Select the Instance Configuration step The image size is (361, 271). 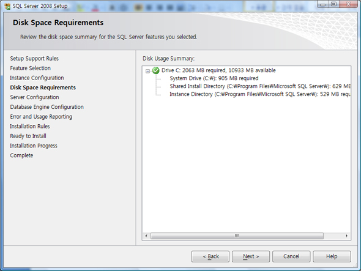pyautogui.click(x=37, y=78)
